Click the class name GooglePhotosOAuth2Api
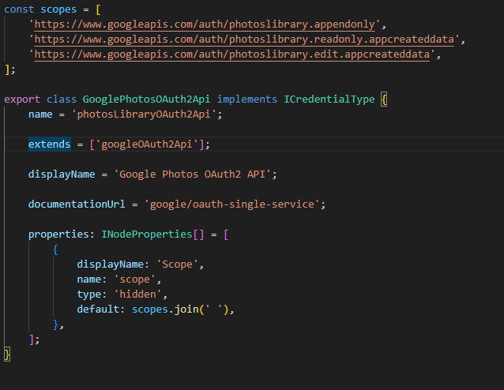 [x=146, y=99]
